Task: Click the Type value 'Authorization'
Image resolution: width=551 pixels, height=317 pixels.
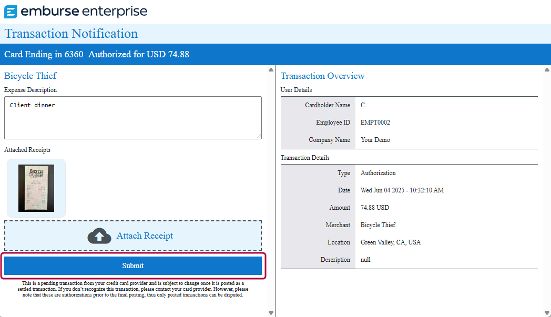Action: click(x=378, y=173)
